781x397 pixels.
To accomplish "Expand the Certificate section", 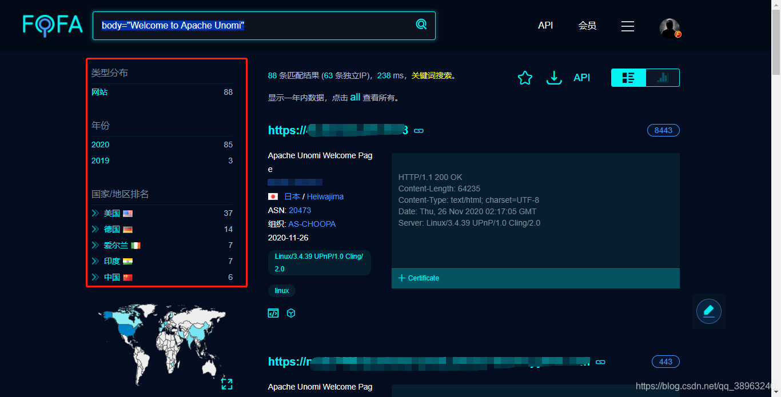I will 419,278.
